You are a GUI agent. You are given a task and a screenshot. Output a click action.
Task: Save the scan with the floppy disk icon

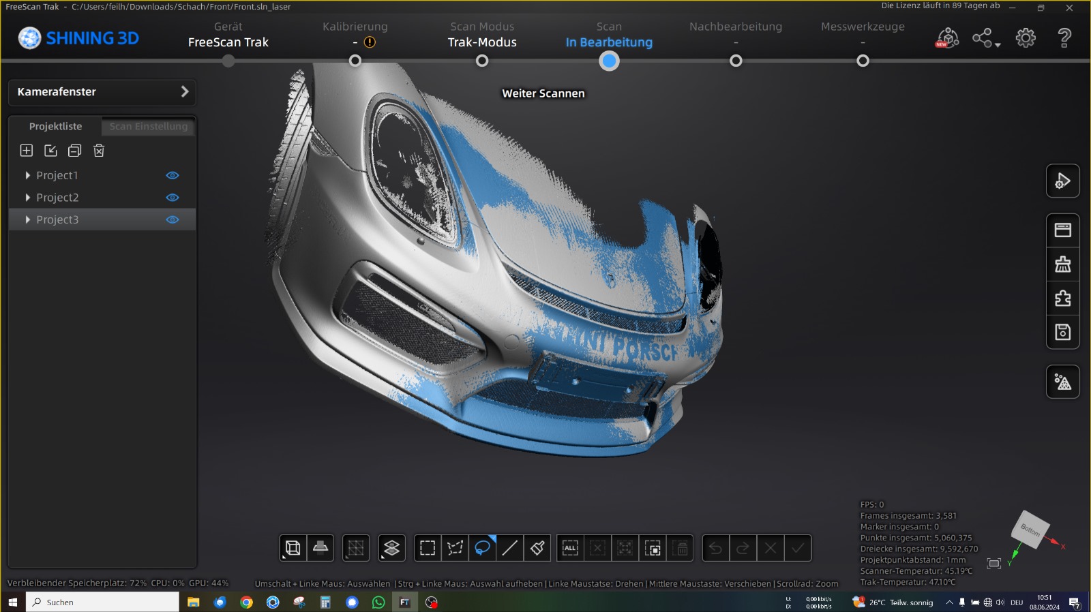(1063, 332)
